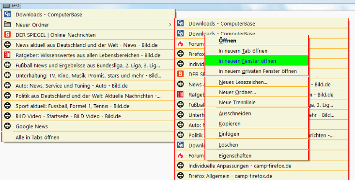Click globe icon of Firefox Allgemein - camp-firefox.de
The width and height of the screenshot is (355, 180).
point(181,176)
